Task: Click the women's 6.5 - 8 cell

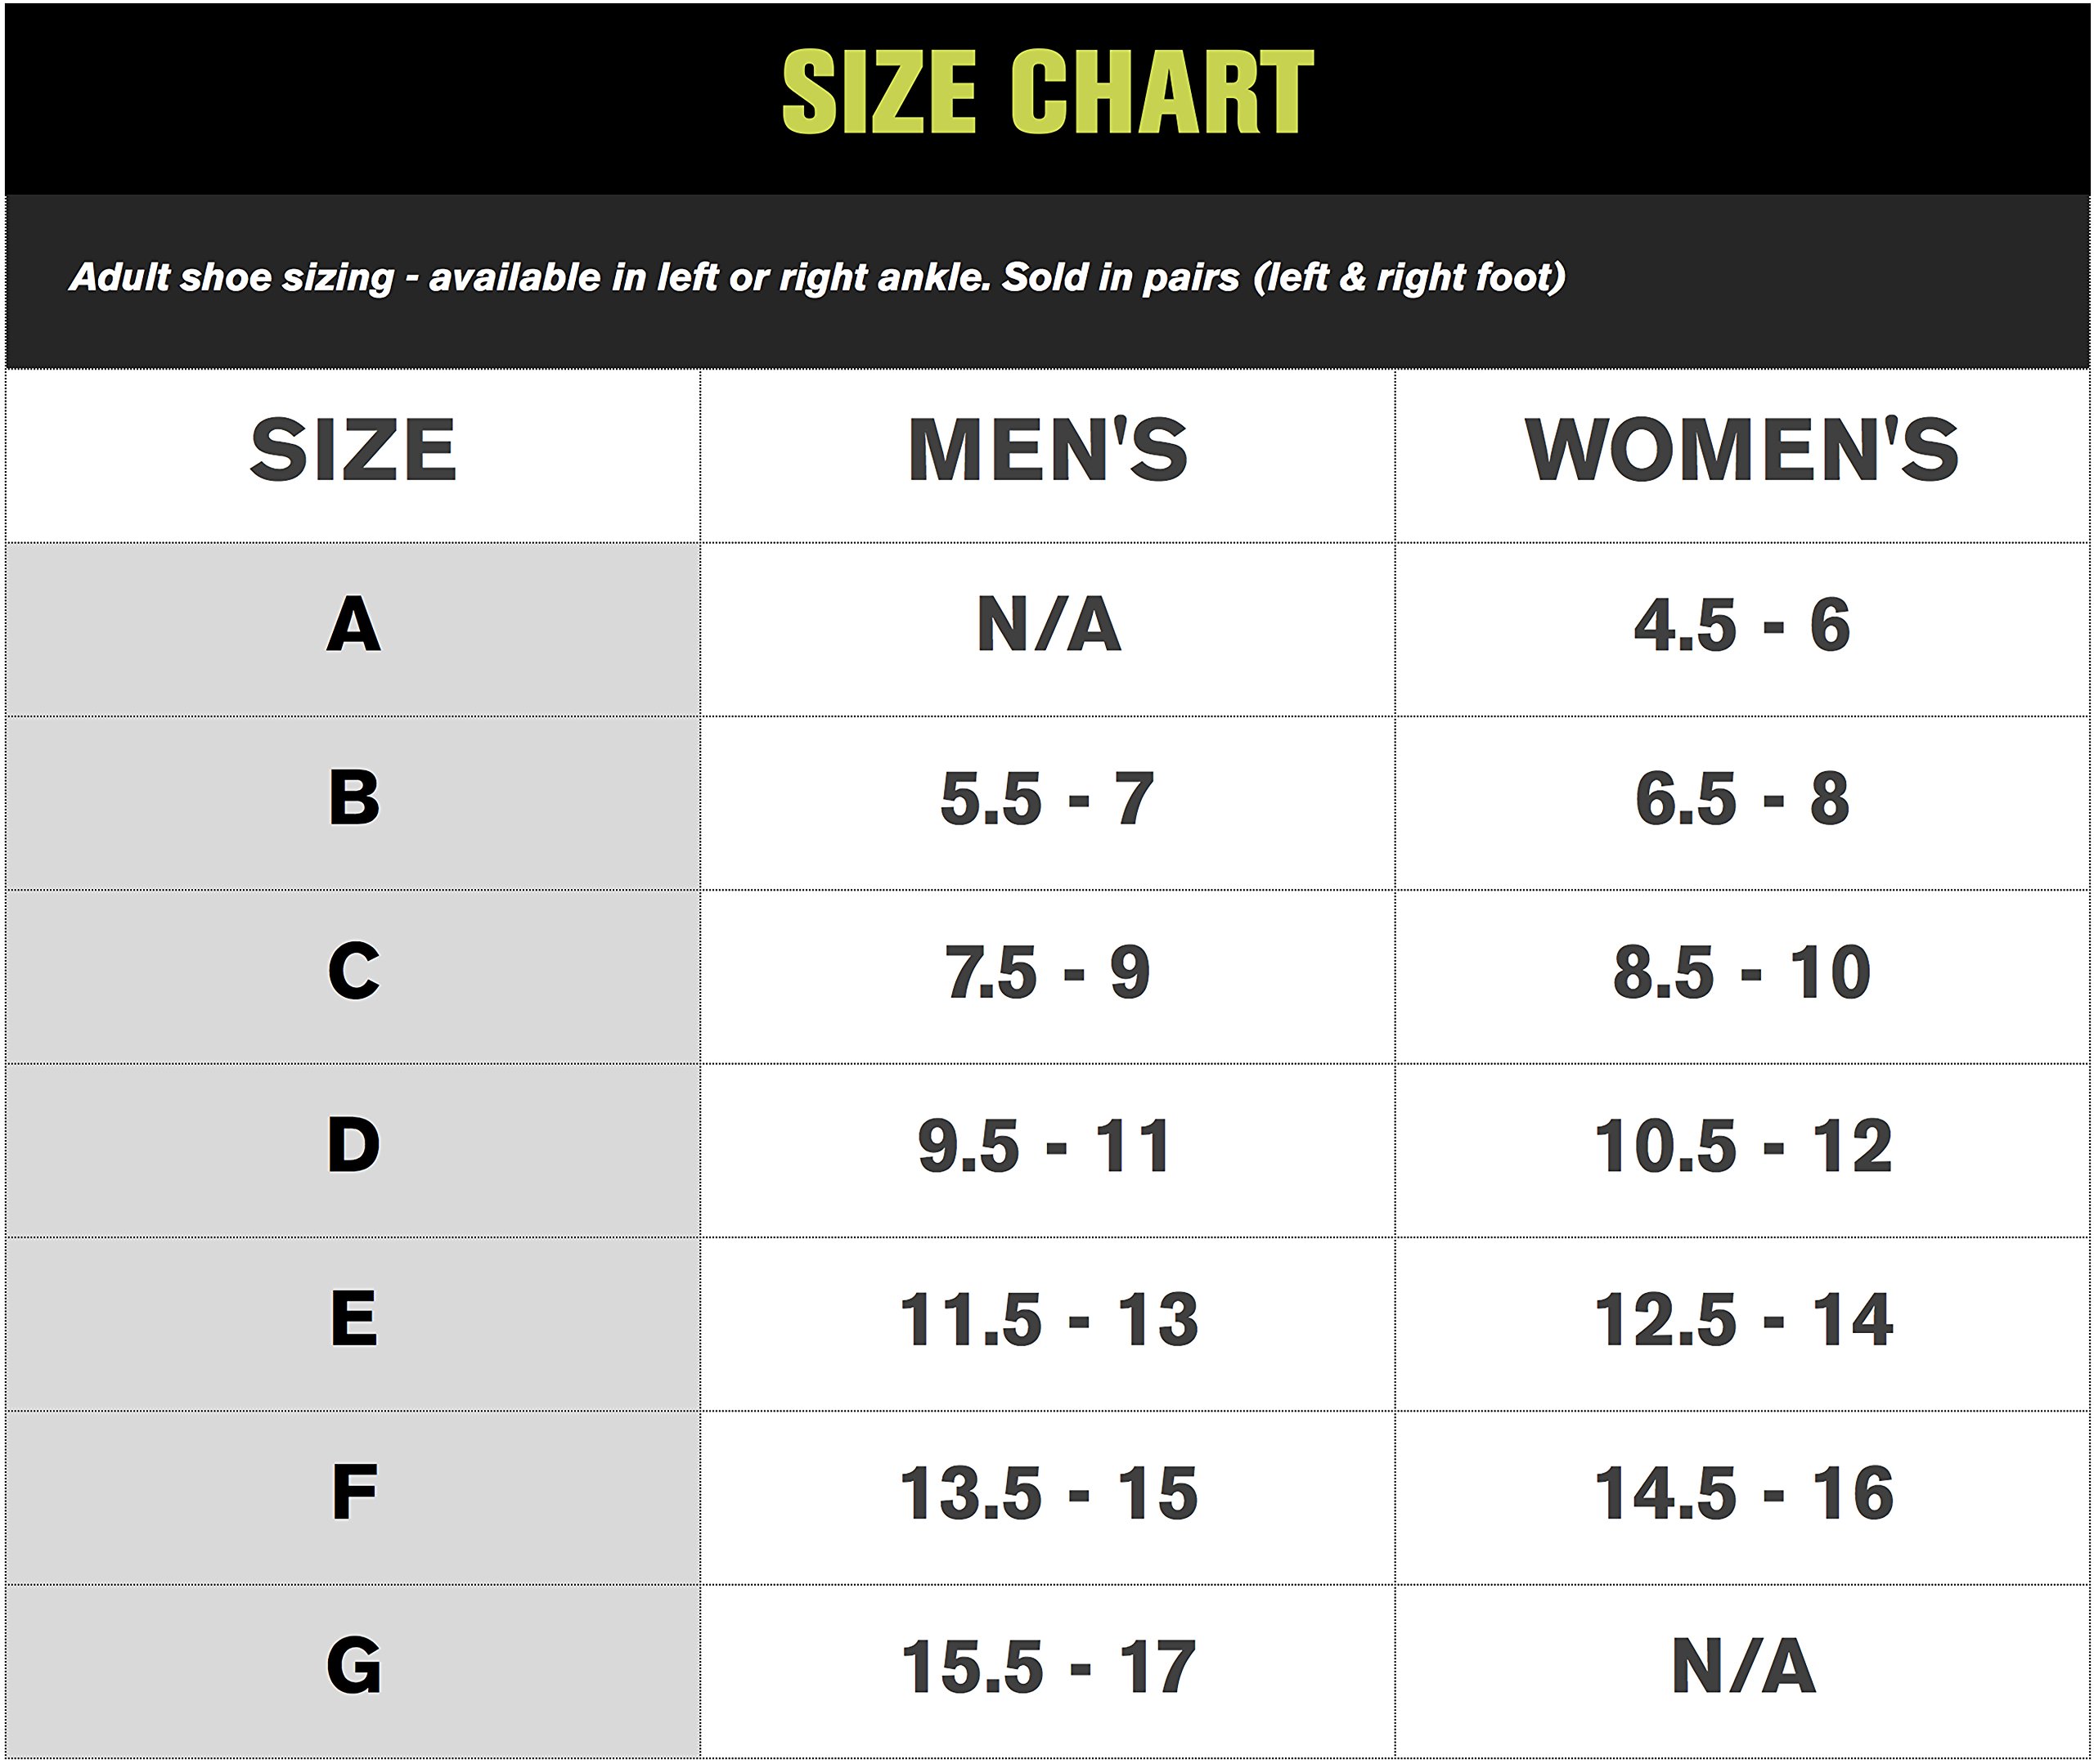Action: coord(1741,799)
